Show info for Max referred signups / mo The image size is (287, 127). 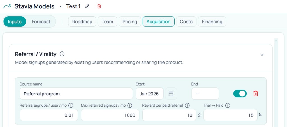click(x=129, y=105)
